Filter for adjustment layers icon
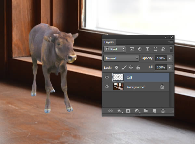 pyautogui.click(x=140, y=49)
